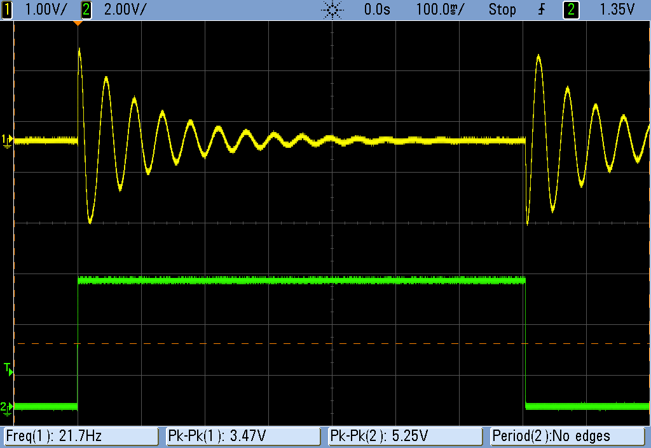
Task: Click the green T trigger level indicator
Action: (8, 369)
